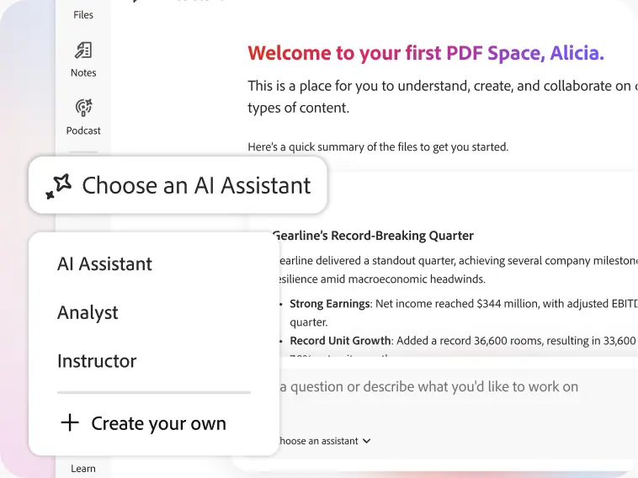
Task: Expand the Choose an assistant chevron
Action: pos(367,441)
